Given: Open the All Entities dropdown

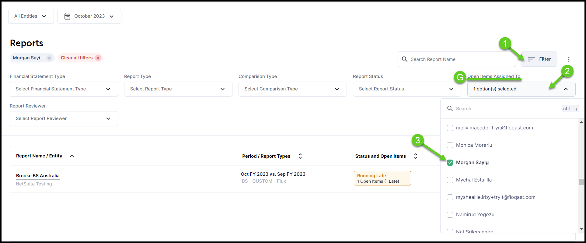Looking at the screenshot, I should point(31,16).
